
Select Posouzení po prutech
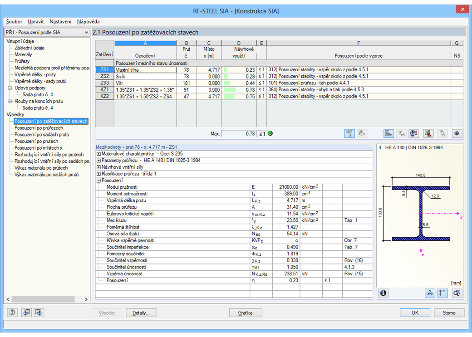(36, 141)
